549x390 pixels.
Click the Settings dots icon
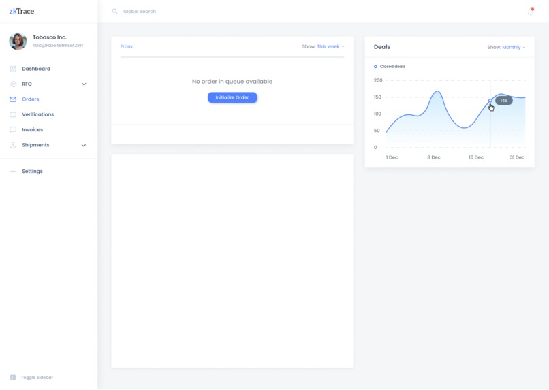[x=13, y=172]
